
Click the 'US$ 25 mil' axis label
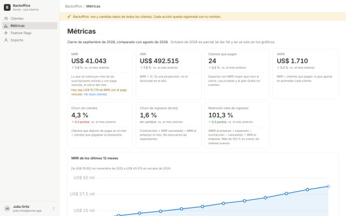(x=84, y=211)
